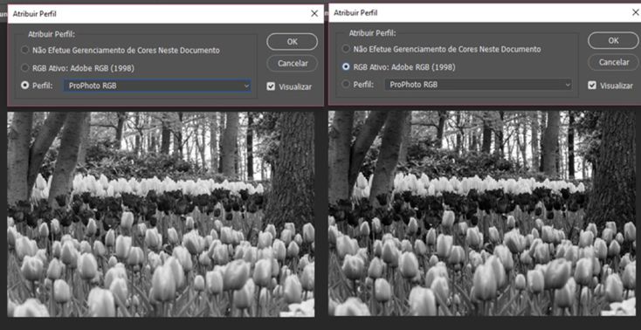Click 'Atribuir Perfil:' group label in left dialog
This screenshot has height=330, width=641.
tap(52, 34)
